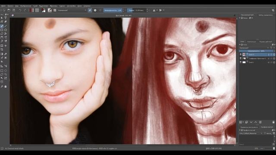Delete the selected layer with trash icon
This screenshot has height=155, width=276.
pyautogui.click(x=273, y=122)
